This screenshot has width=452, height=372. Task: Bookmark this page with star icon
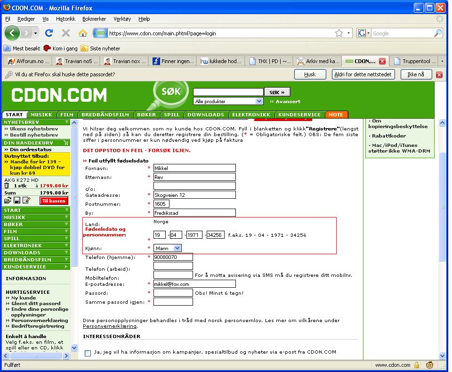[x=339, y=33]
